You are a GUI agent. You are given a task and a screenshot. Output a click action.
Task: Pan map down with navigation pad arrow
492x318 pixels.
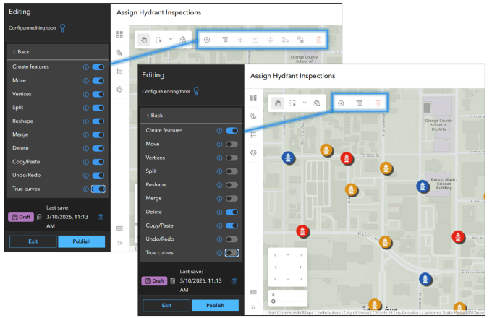pos(288,279)
